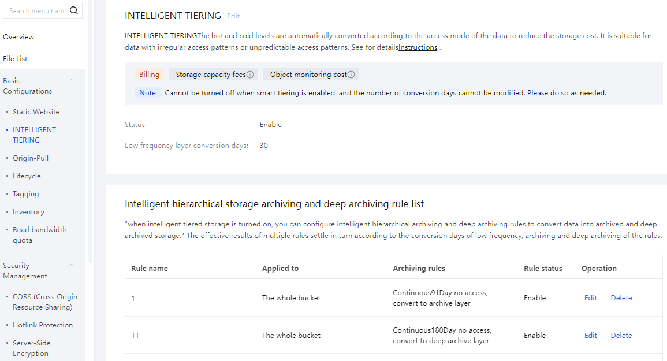Collapse the Security Management section
Image resolution: width=667 pixels, height=361 pixels.
tap(72, 266)
